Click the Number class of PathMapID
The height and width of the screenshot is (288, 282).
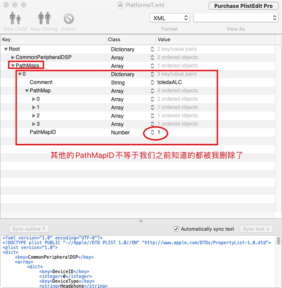pos(120,133)
